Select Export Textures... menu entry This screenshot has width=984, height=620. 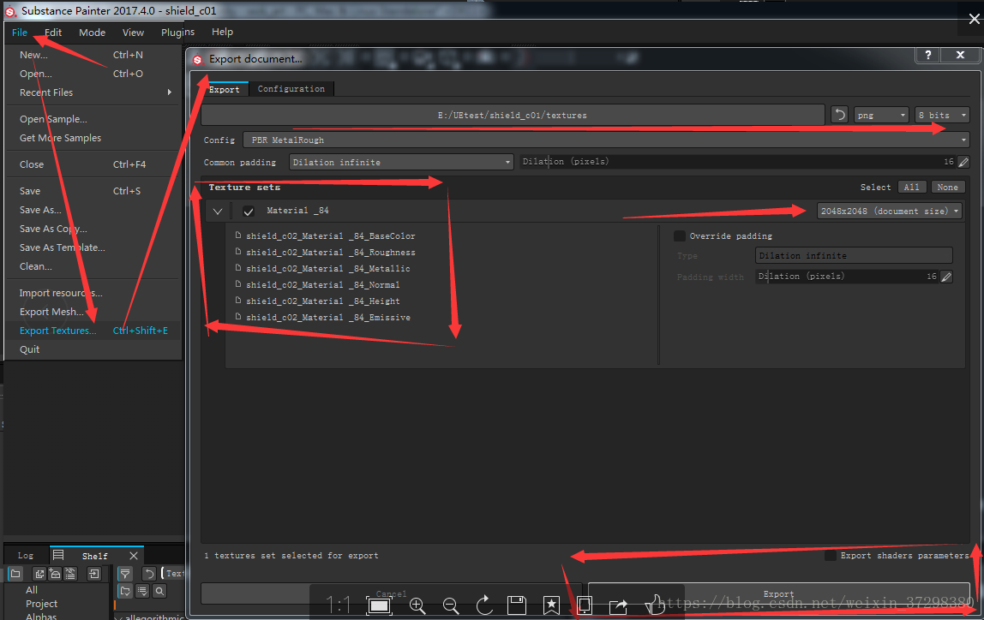coord(93,331)
